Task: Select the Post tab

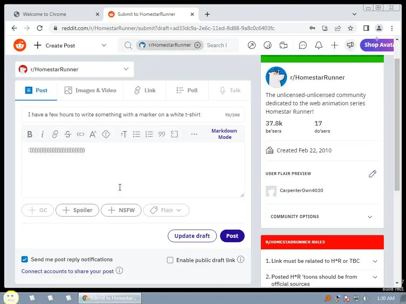Action: 36,90
